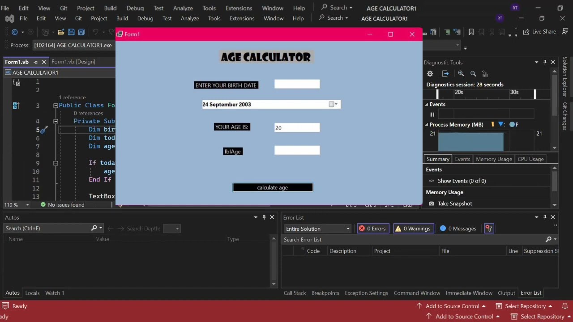
Task: Collapse the Events section triangle in diagnostics
Action: [427, 104]
